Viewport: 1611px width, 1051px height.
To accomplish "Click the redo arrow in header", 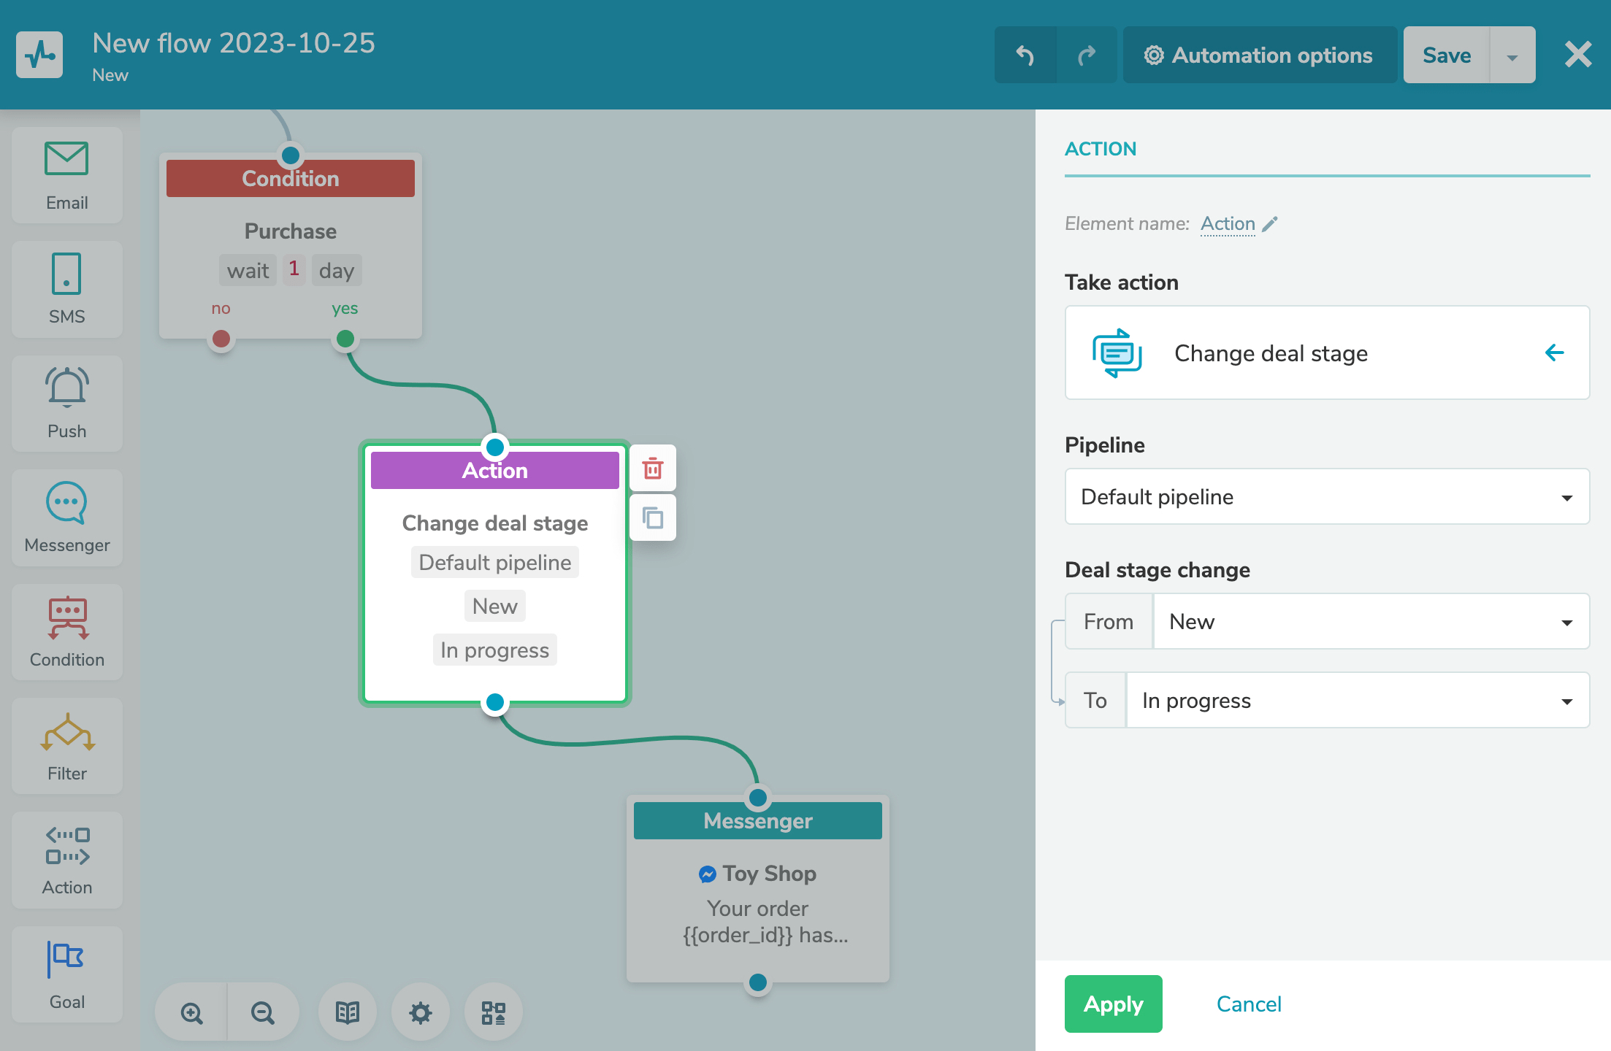I will click(x=1087, y=55).
